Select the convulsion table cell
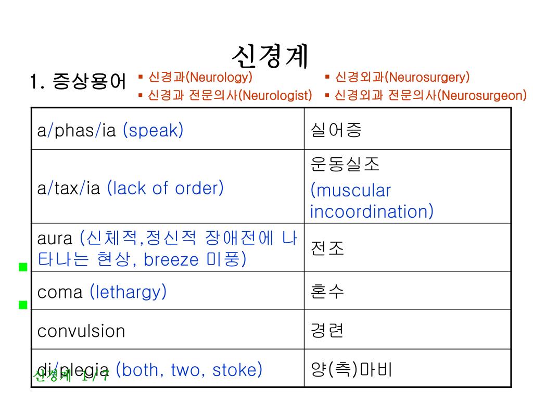The height and width of the screenshot is (400, 533). point(81,331)
